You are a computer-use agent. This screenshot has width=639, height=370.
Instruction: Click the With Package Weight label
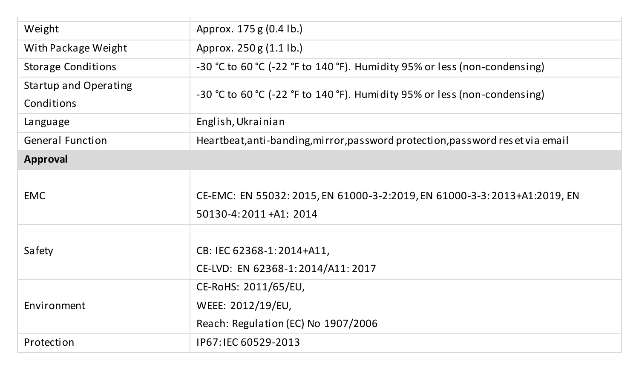click(x=75, y=48)
